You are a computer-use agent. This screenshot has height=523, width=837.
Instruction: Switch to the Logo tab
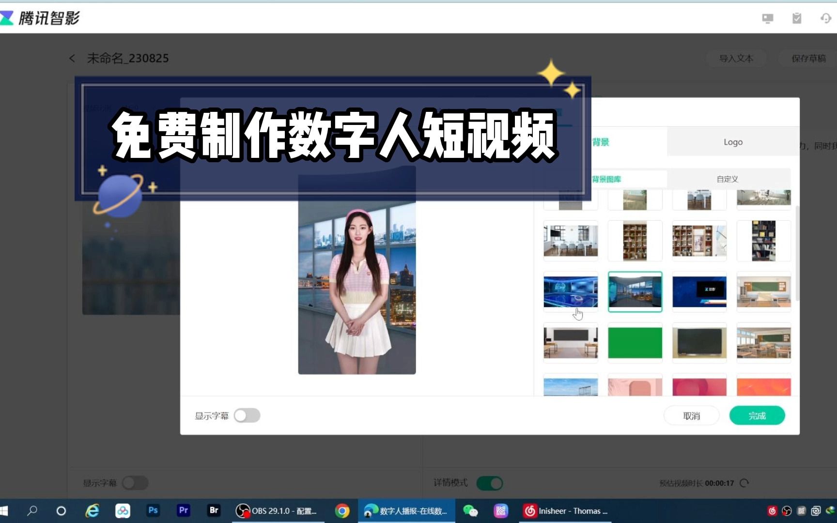tap(733, 142)
